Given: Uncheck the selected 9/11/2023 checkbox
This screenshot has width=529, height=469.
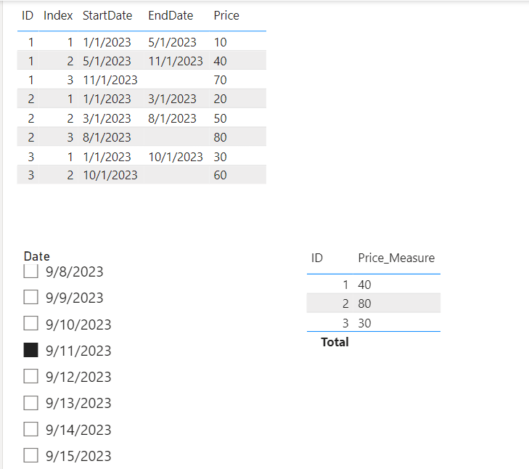Looking at the screenshot, I should click(30, 350).
